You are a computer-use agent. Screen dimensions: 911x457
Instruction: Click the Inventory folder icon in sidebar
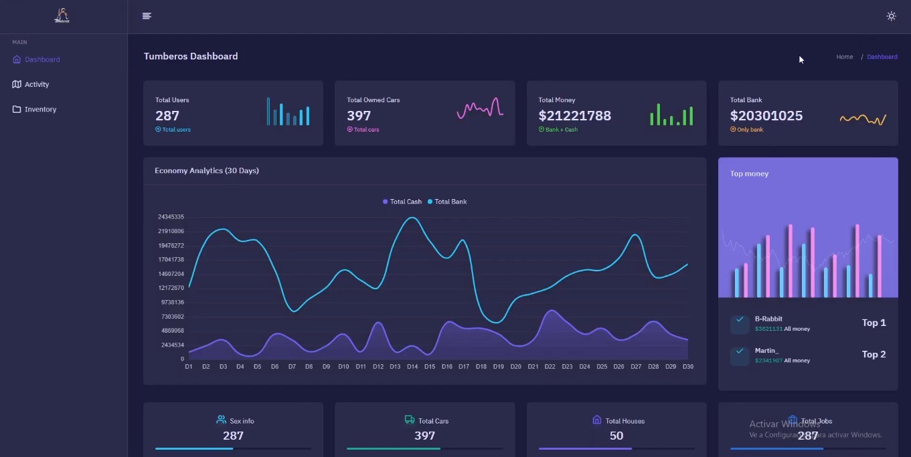17,109
